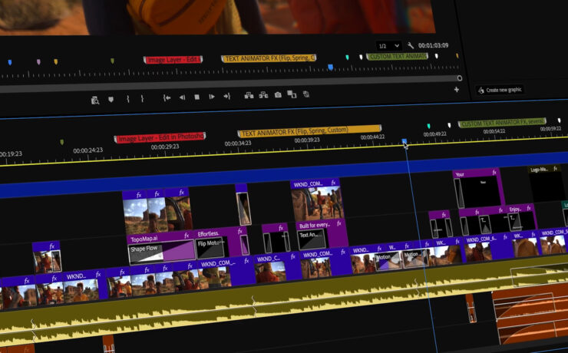Step back one frame
568x353 pixels.
pos(182,97)
